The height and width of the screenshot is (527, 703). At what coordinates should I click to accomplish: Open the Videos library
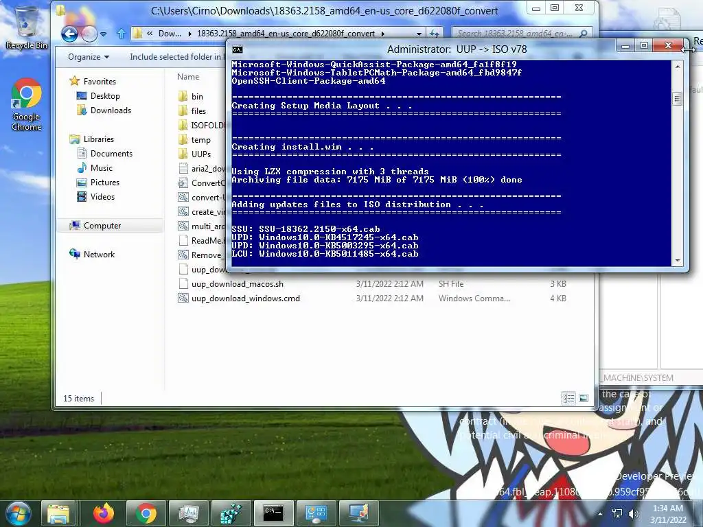96,197
